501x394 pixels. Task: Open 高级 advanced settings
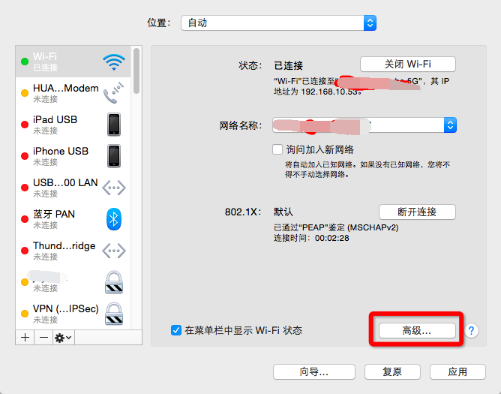[x=417, y=330]
